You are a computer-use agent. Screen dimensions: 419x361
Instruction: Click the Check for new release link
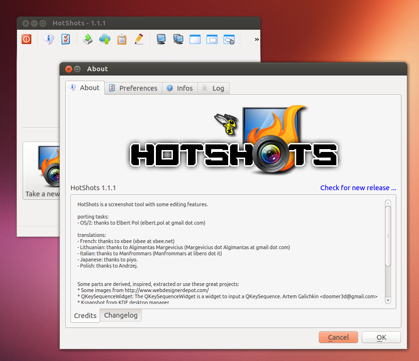pyautogui.click(x=358, y=188)
